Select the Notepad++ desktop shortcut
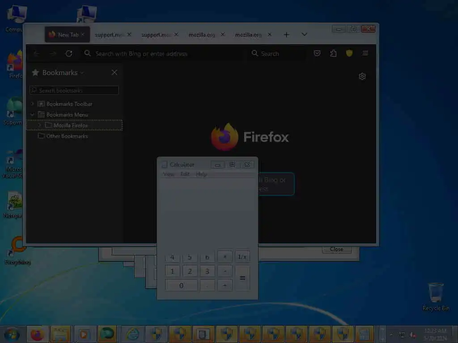 click(x=13, y=205)
